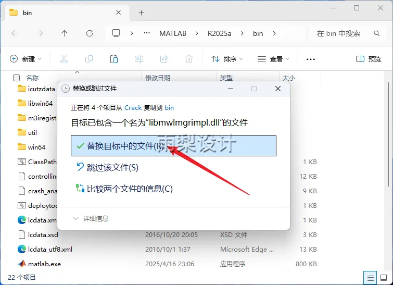Switch to large thumbnails view in status bar
This screenshot has height=285, width=393.
pos(384,278)
